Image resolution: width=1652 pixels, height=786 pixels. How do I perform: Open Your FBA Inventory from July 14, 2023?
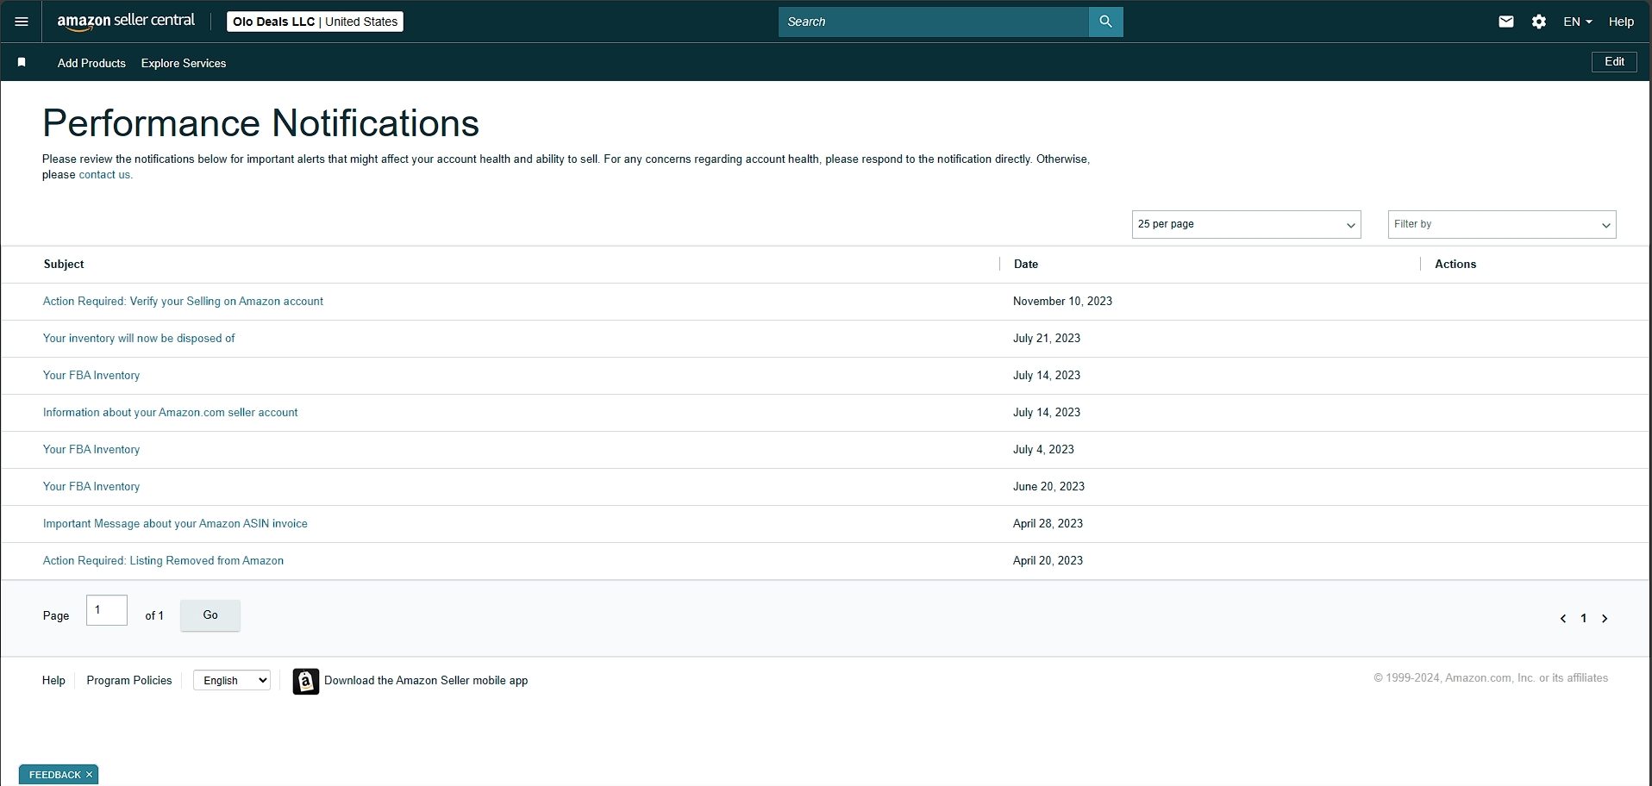point(91,376)
